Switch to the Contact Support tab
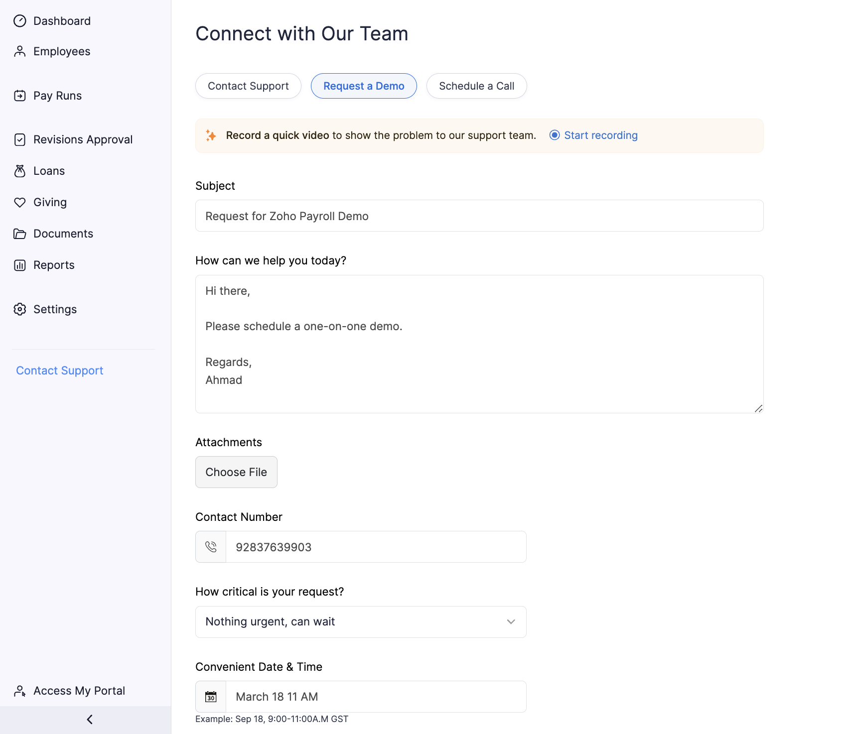The image size is (844, 734). point(248,86)
